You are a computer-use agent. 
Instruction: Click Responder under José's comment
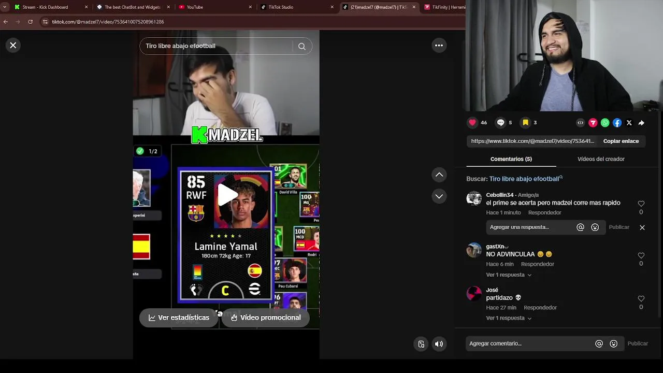tap(540, 308)
